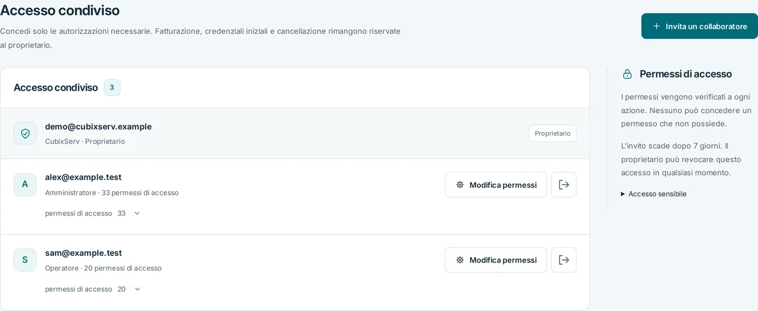Click the sam@example.test email text

pos(83,253)
